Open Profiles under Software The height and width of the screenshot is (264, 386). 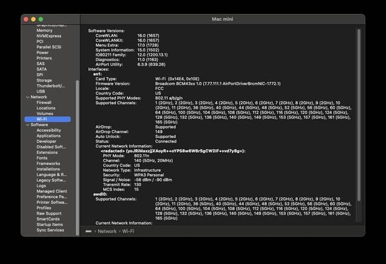(44, 208)
